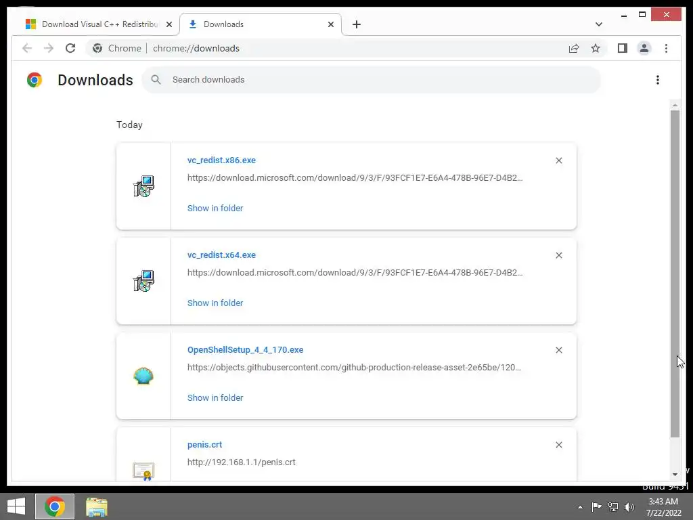Remove vc_redist.x86.exe from list

pos(558,160)
